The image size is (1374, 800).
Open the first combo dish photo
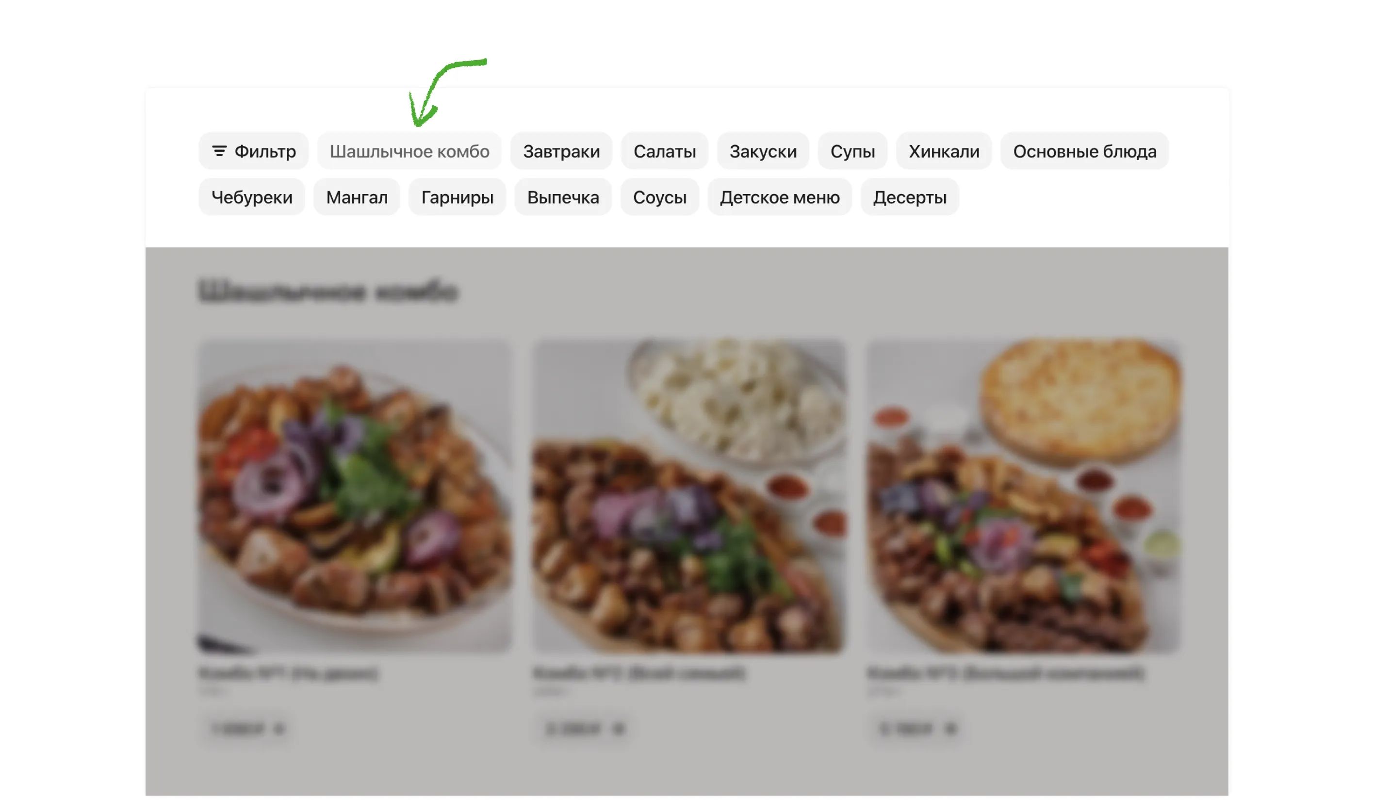tap(355, 496)
